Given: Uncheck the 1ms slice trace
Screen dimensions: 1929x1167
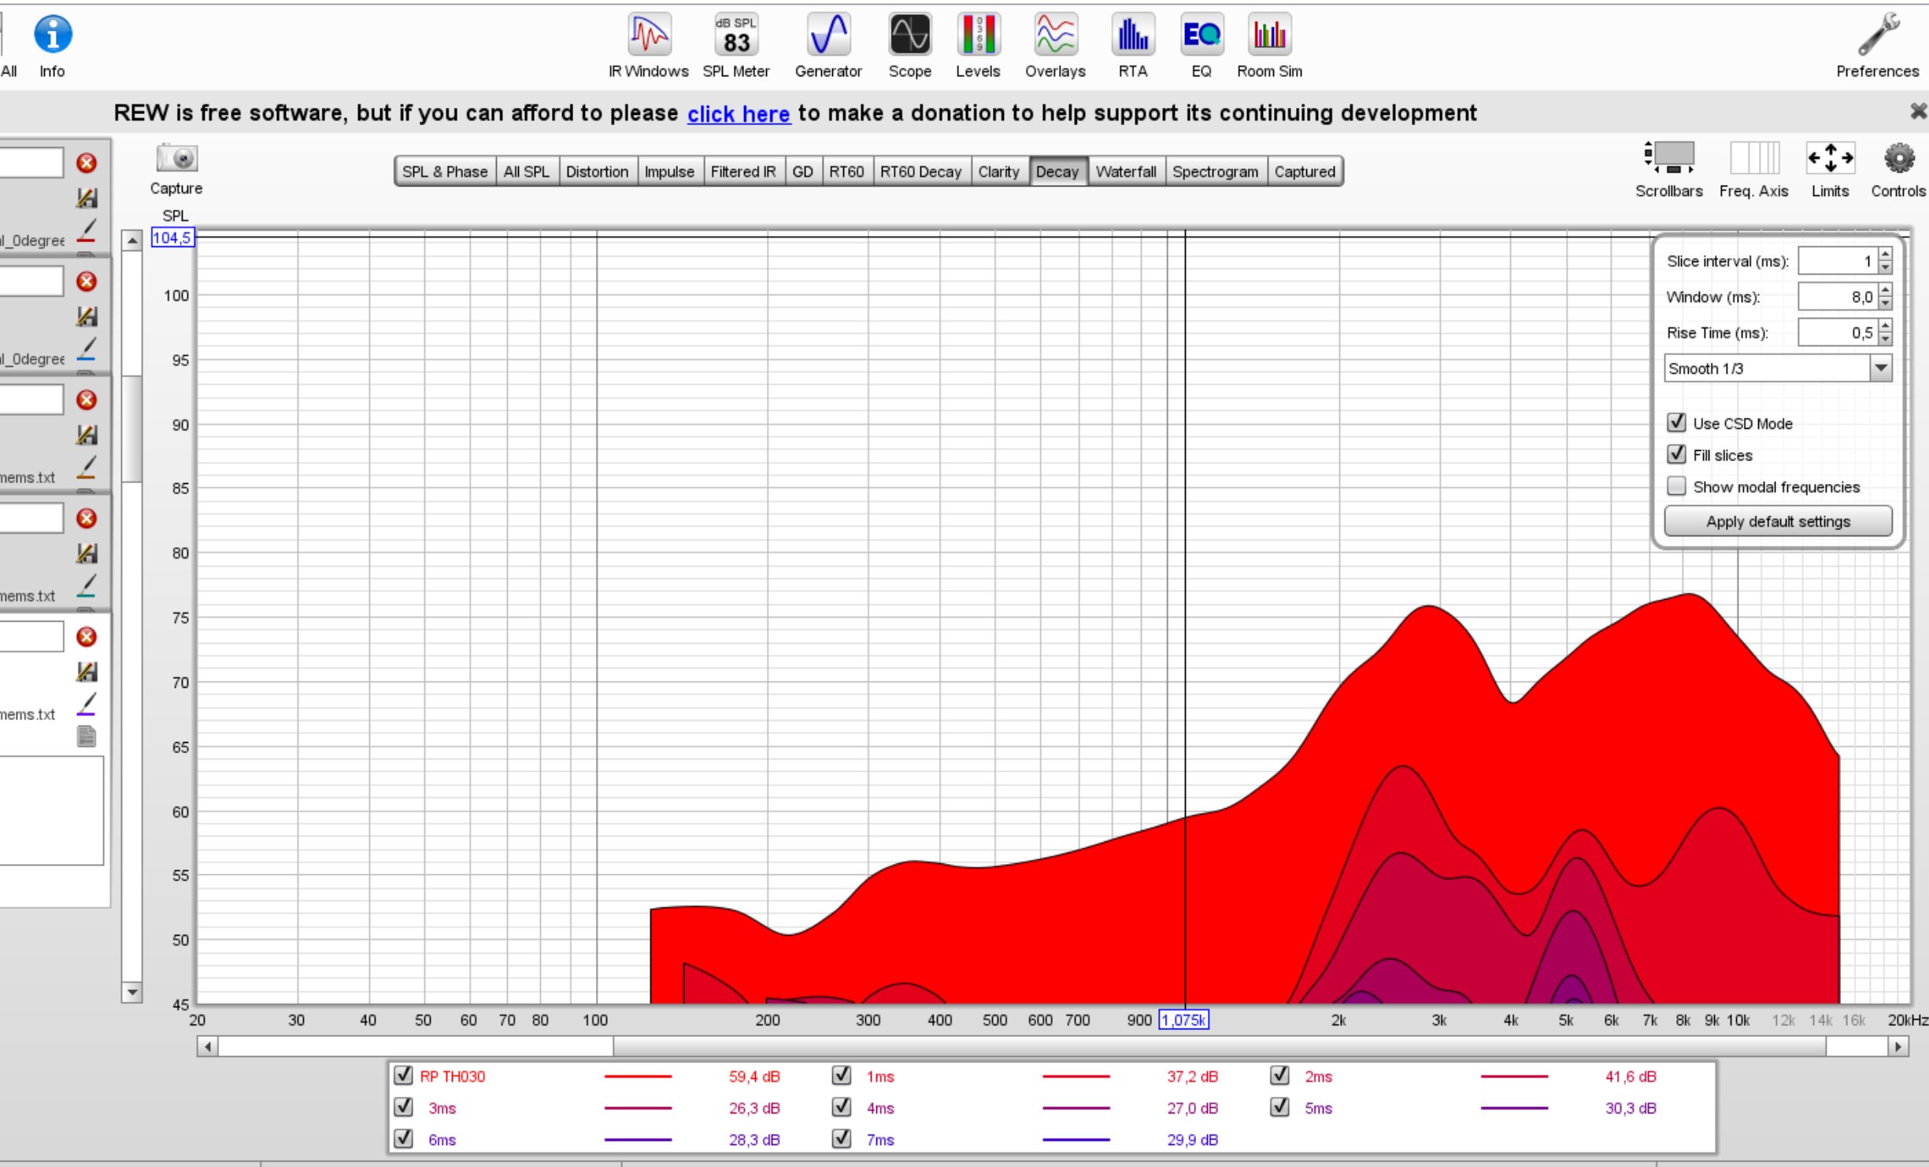Looking at the screenshot, I should click(x=841, y=1075).
